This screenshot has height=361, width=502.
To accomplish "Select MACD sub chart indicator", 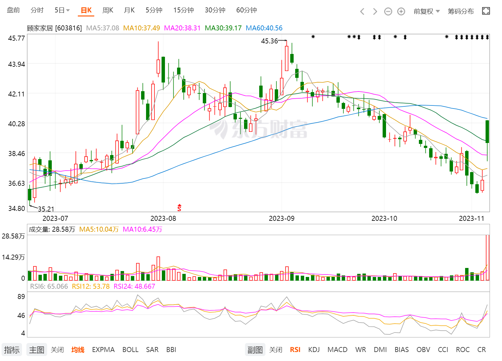I will pos(337,350).
